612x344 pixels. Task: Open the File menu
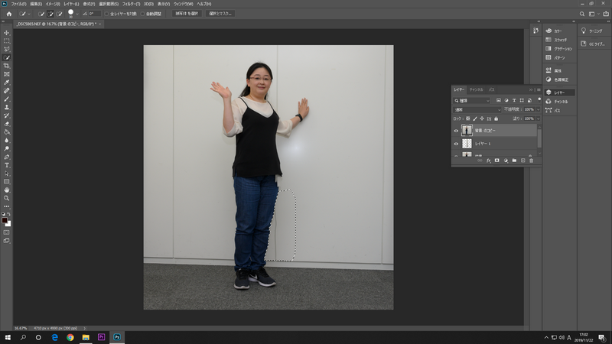(x=18, y=4)
